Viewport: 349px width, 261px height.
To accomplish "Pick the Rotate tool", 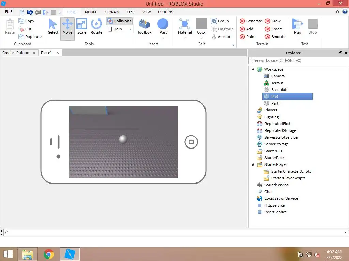I will [x=96, y=27].
